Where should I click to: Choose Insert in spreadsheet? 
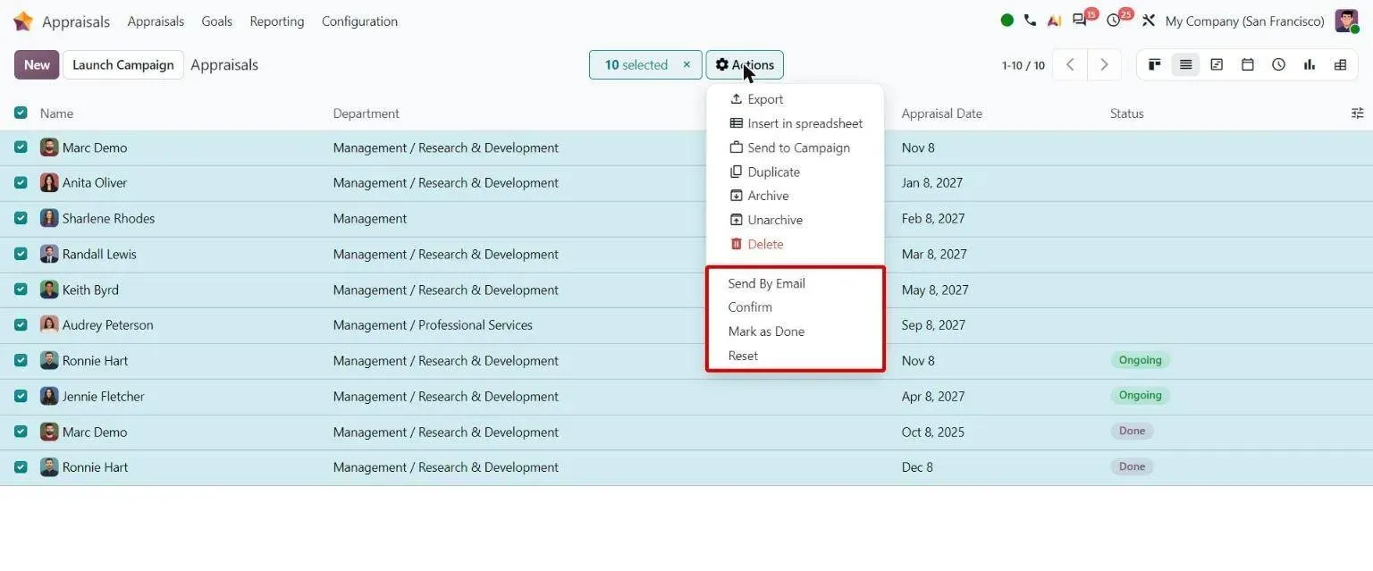click(x=795, y=123)
